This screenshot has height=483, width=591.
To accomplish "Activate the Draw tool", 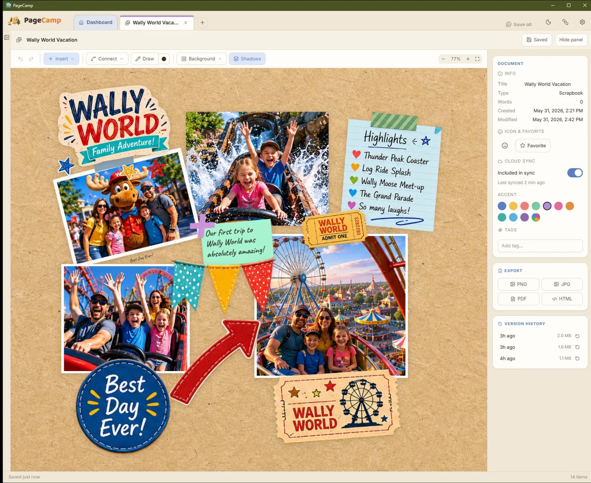I will click(x=145, y=59).
